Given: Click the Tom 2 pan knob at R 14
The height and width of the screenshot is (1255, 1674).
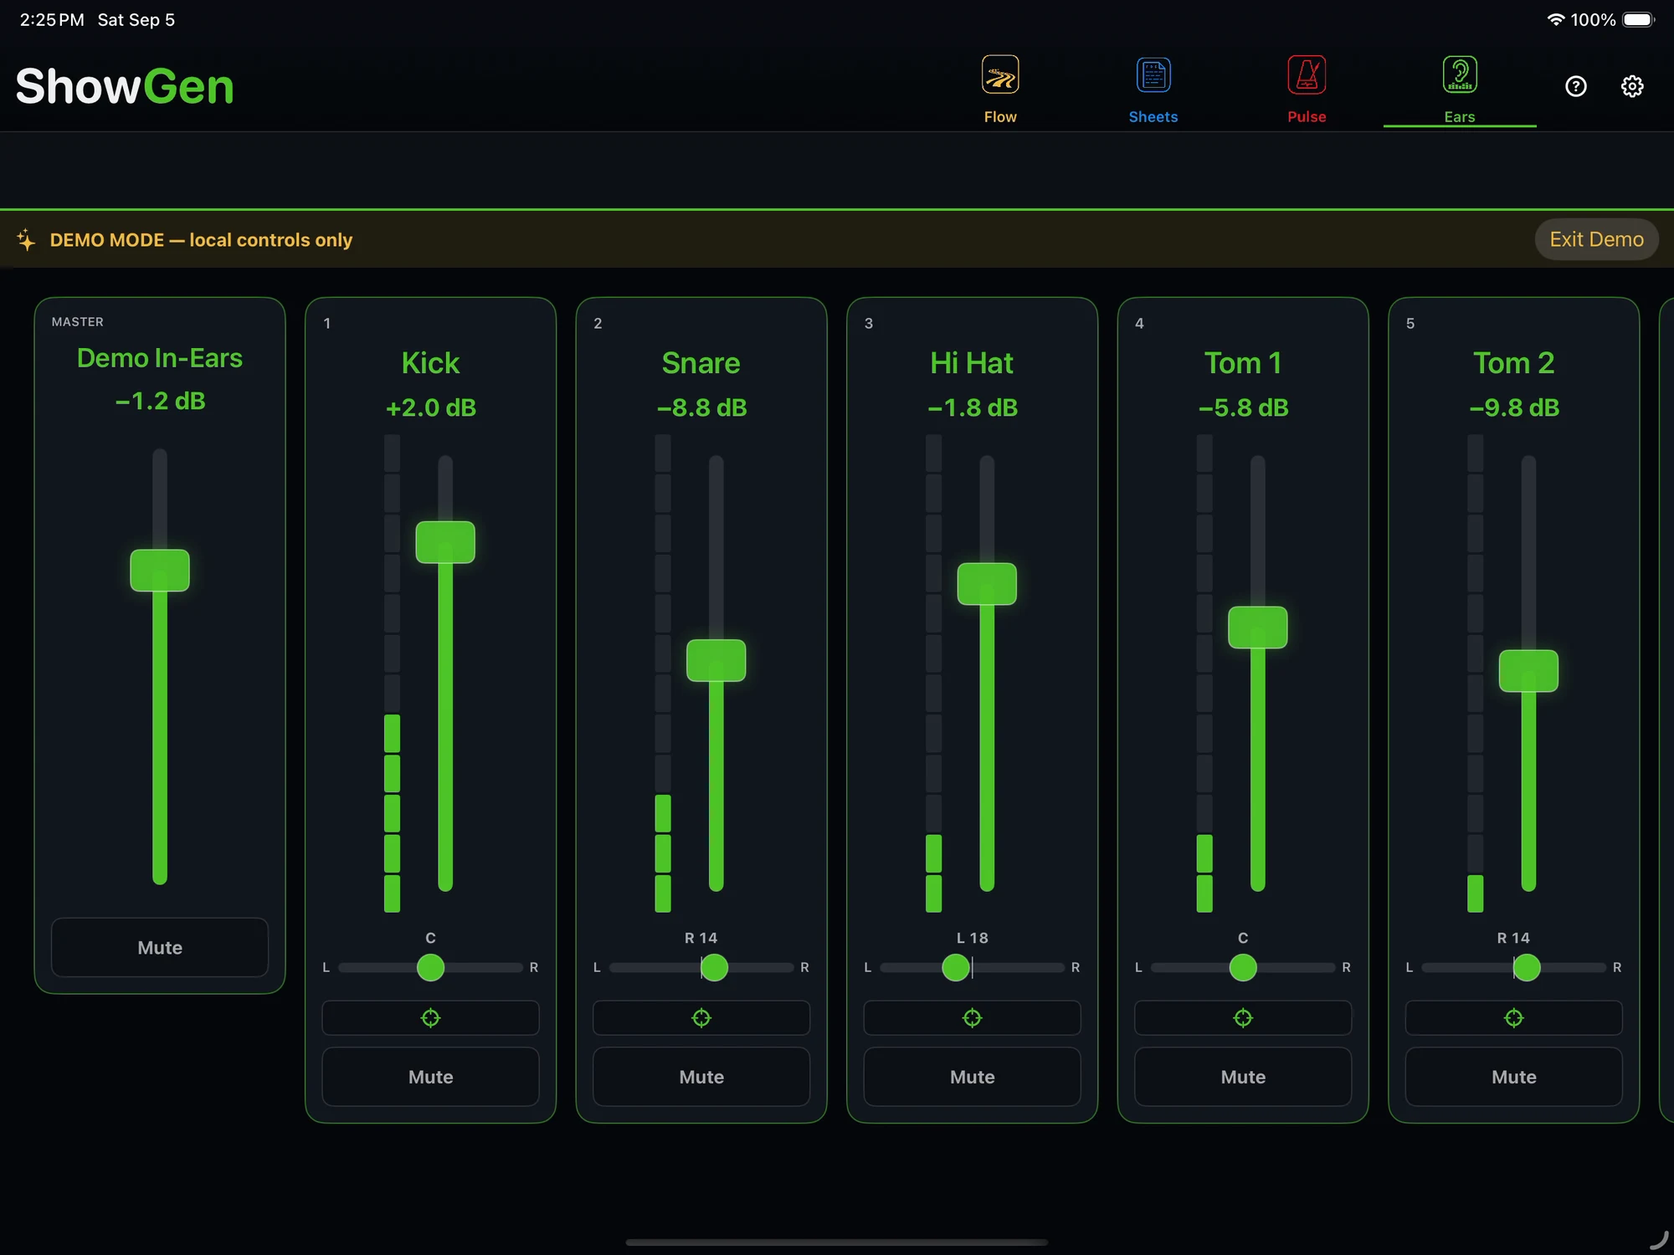Looking at the screenshot, I should coord(1527,967).
